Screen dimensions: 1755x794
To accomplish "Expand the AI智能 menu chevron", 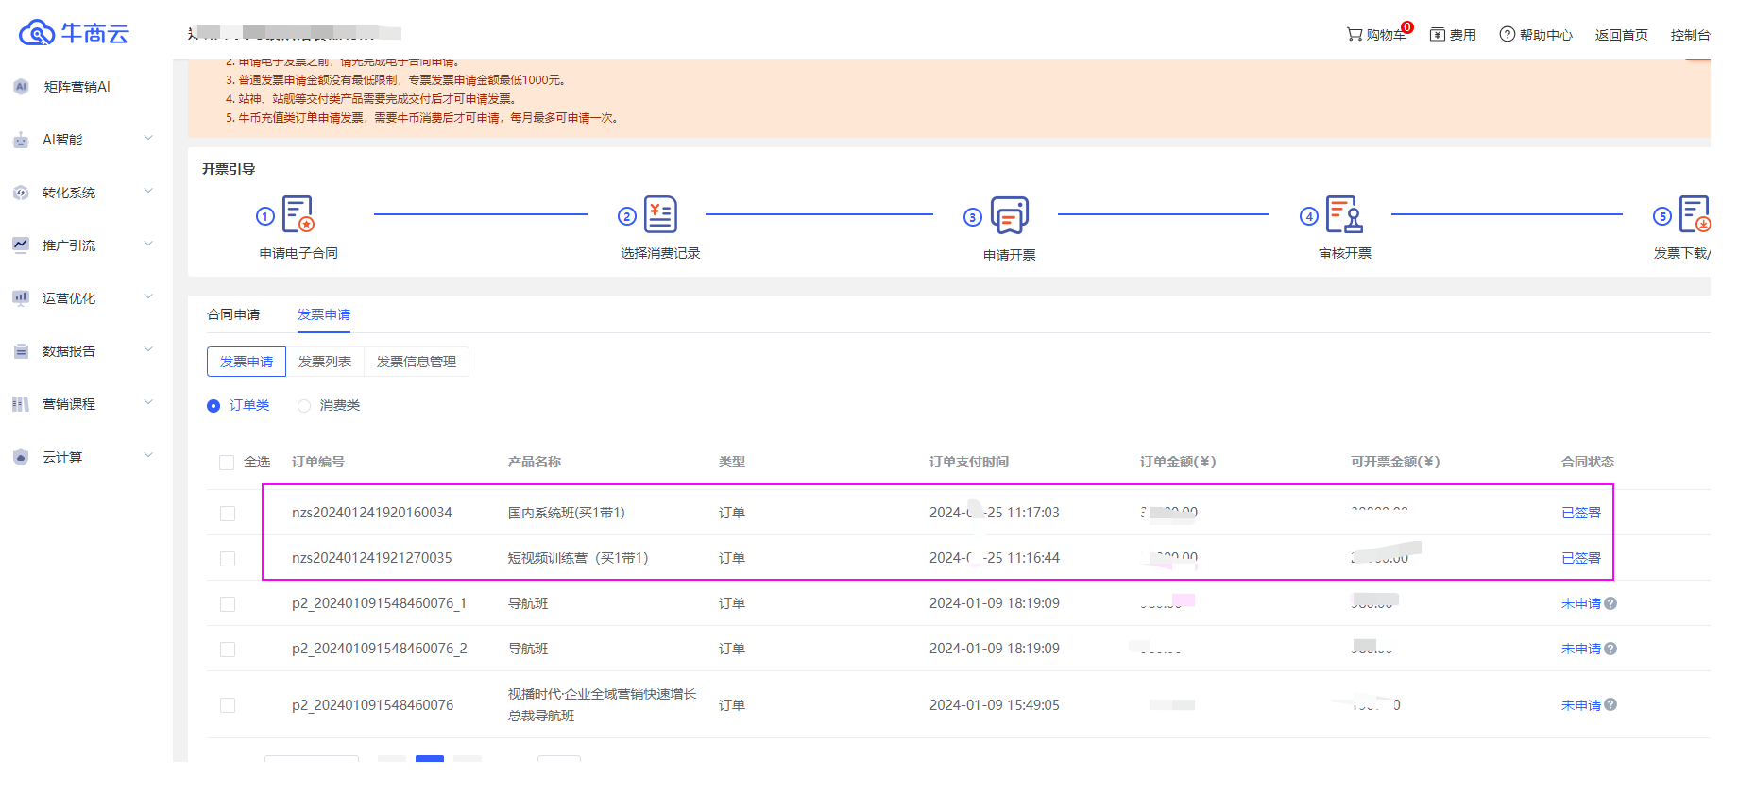I will point(148,139).
